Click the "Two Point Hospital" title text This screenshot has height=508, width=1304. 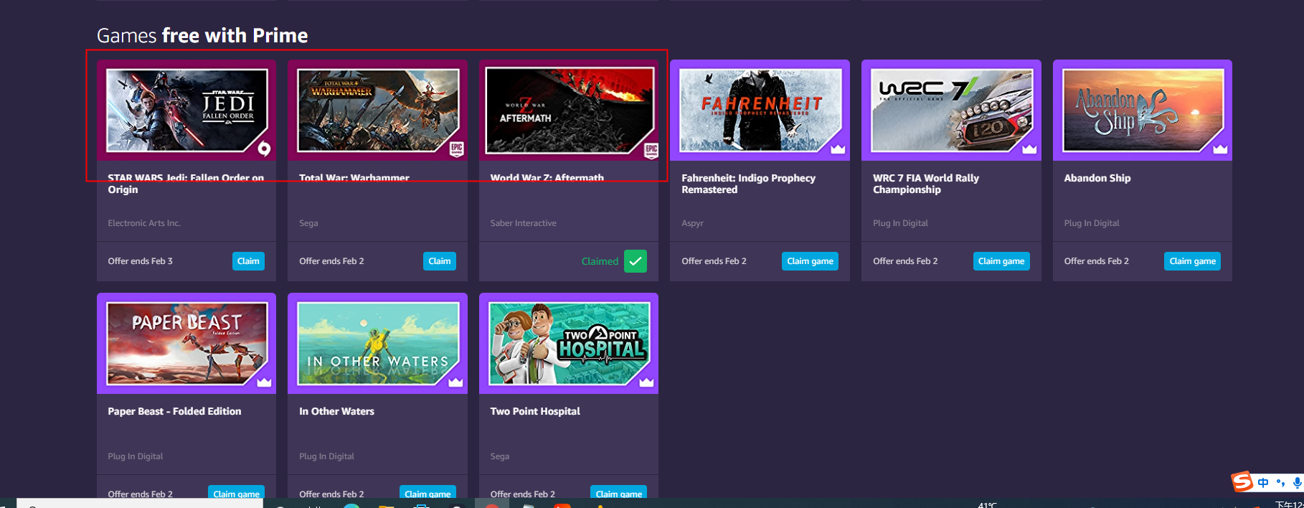pos(535,411)
